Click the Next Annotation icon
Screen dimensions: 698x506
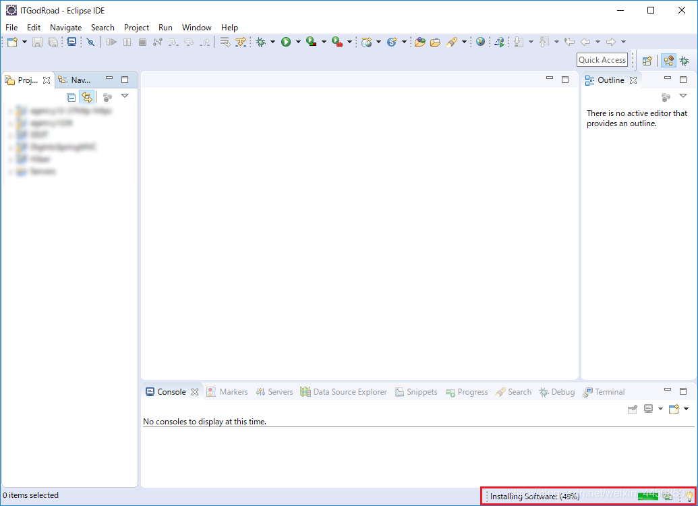click(519, 42)
